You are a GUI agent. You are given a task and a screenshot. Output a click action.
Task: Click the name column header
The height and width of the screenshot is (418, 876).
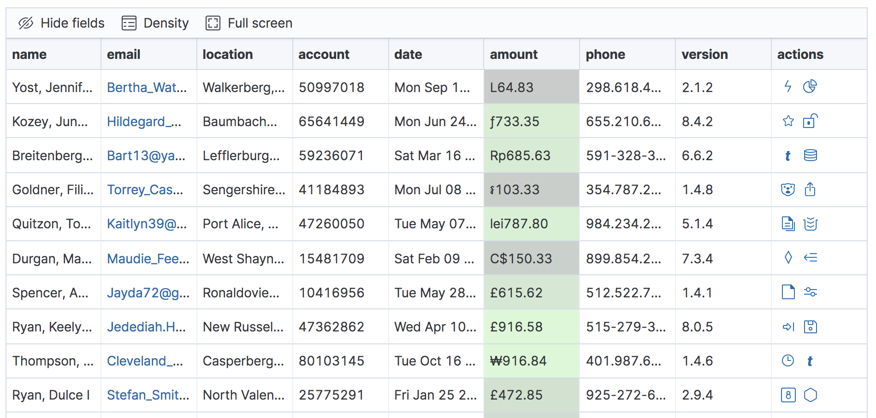click(53, 54)
